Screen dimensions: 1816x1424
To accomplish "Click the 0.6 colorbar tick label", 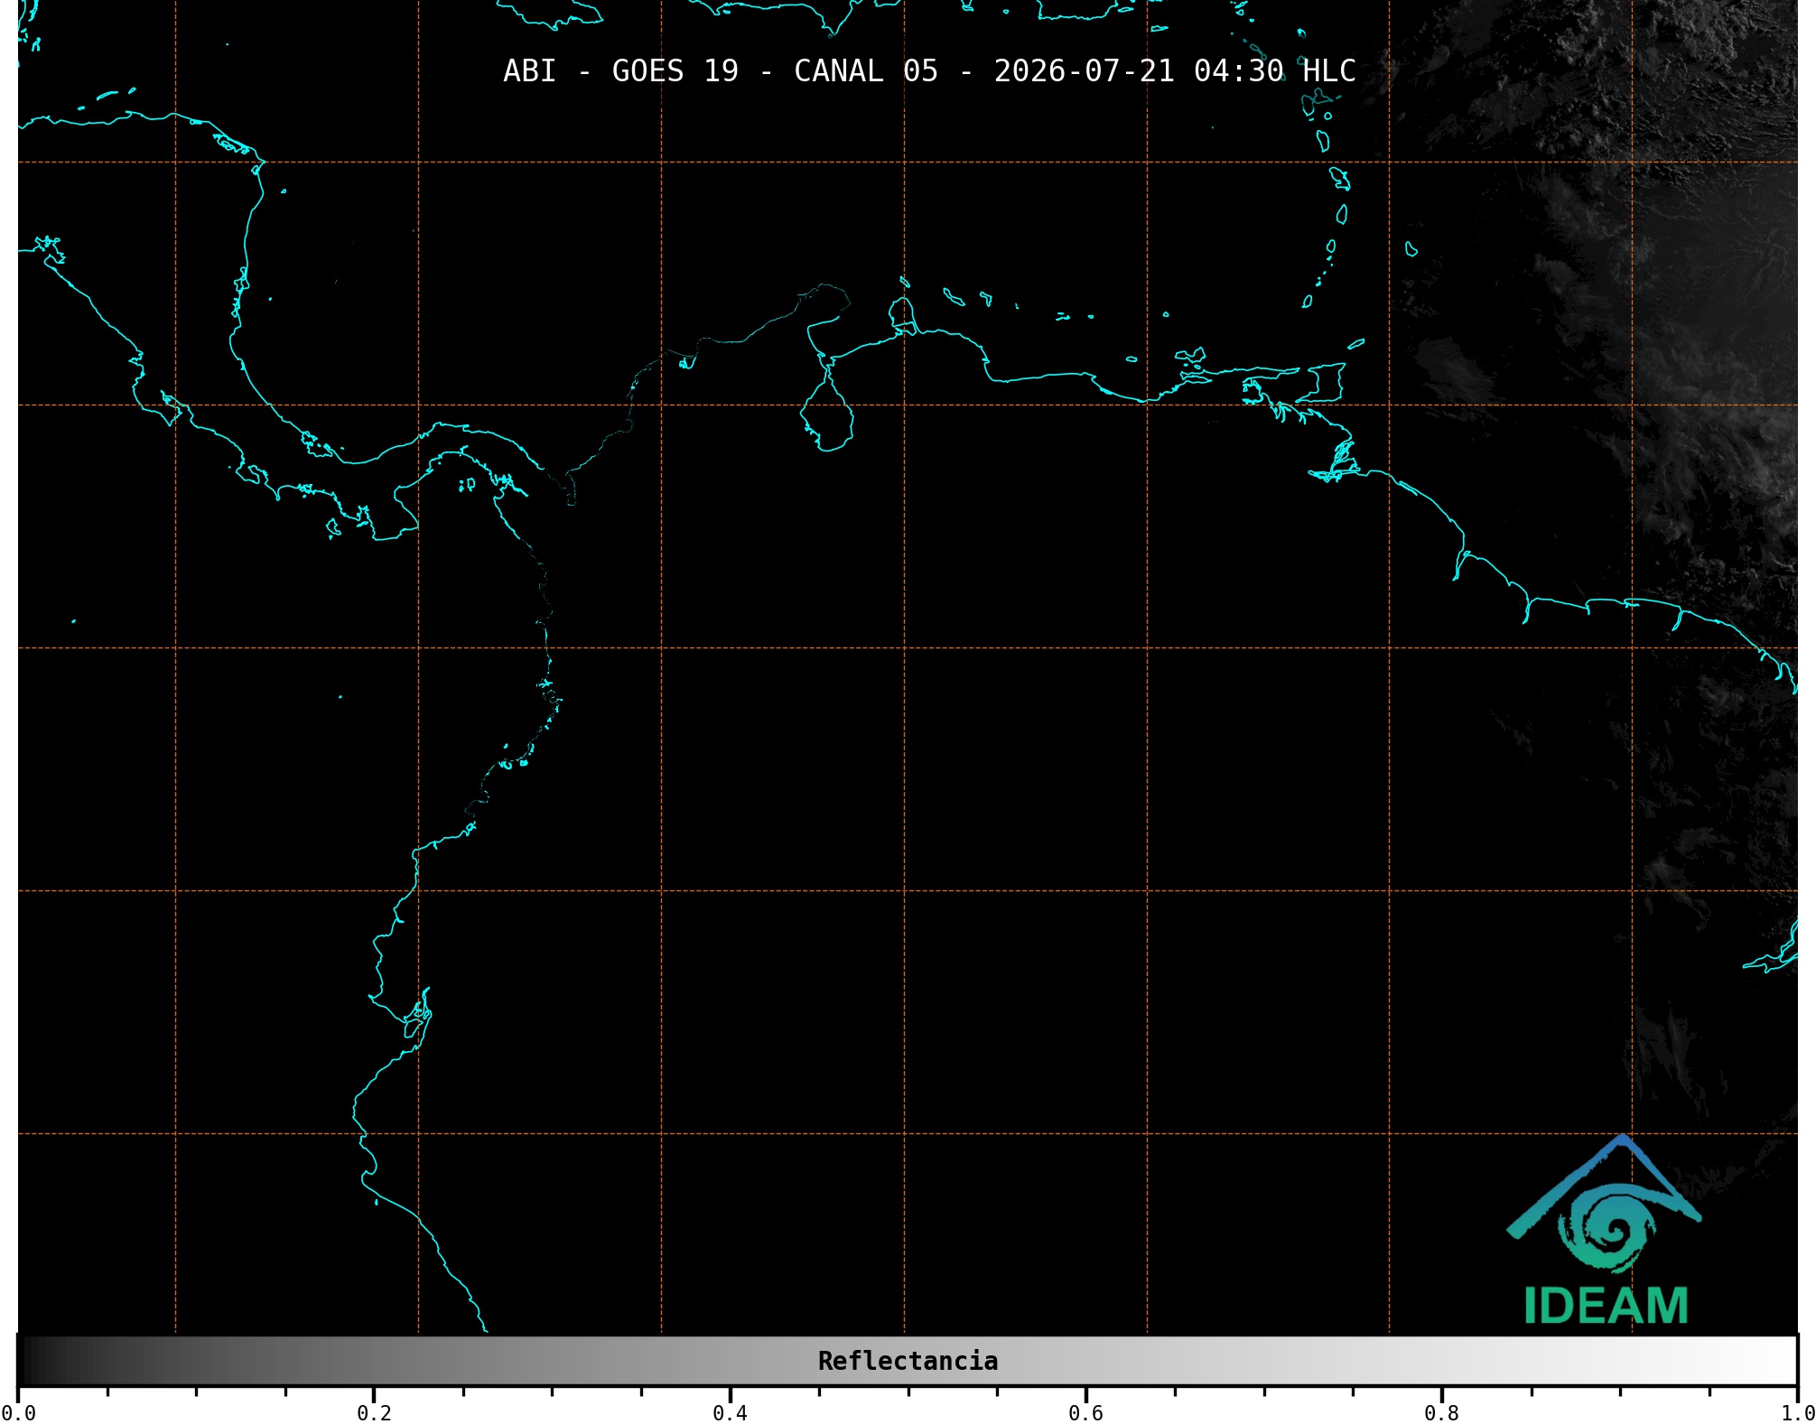I will coord(1085,1413).
